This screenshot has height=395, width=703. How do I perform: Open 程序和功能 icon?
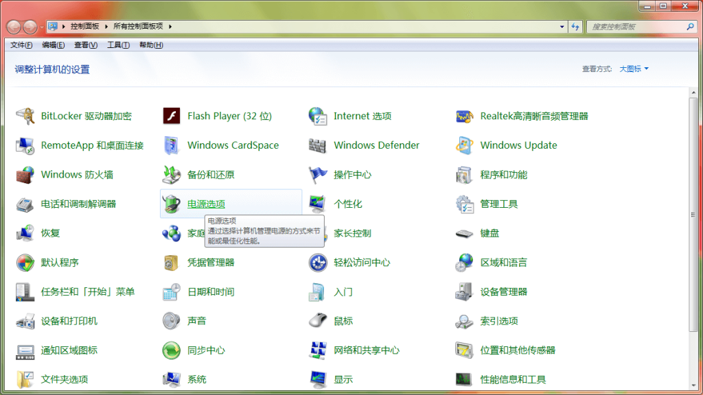[x=464, y=175]
